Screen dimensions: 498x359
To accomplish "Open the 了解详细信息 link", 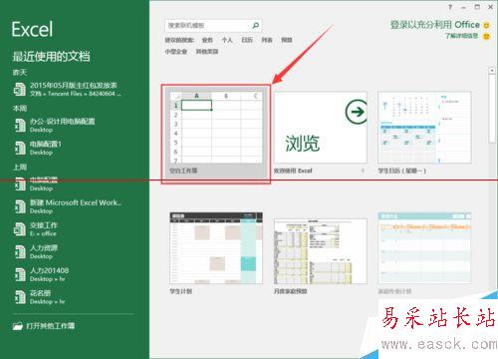I will 462,36.
